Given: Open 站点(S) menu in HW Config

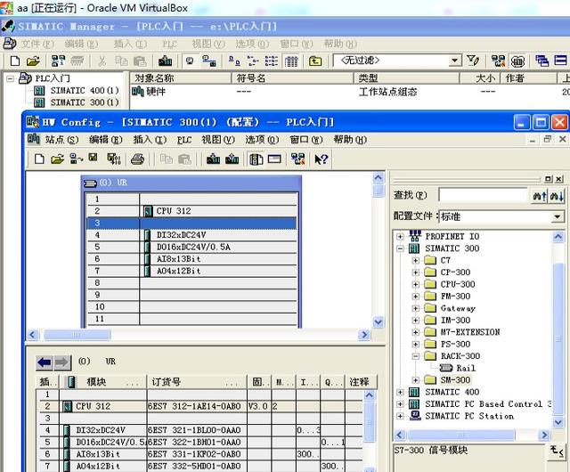Looking at the screenshot, I should point(61,140).
